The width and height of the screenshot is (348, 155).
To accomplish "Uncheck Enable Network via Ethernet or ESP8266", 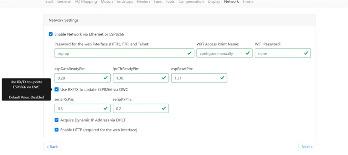I will [x=51, y=34].
